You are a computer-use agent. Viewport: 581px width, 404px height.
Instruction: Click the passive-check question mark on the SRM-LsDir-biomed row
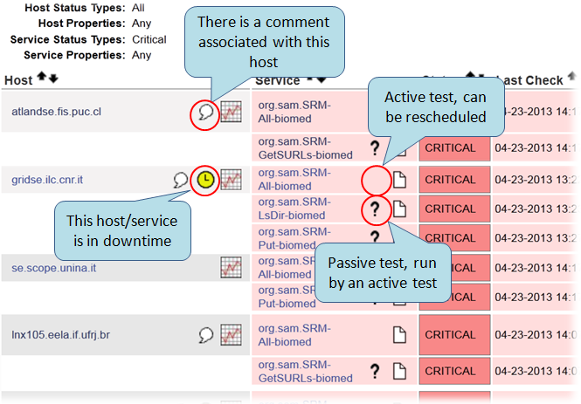pyautogui.click(x=375, y=209)
